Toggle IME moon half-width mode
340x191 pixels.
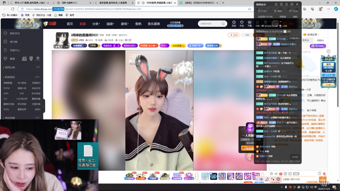pos(267,179)
